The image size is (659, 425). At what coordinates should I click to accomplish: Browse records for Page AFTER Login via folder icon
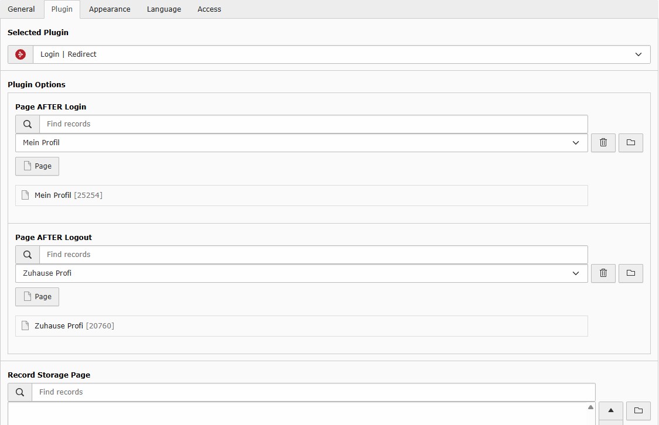click(x=630, y=143)
